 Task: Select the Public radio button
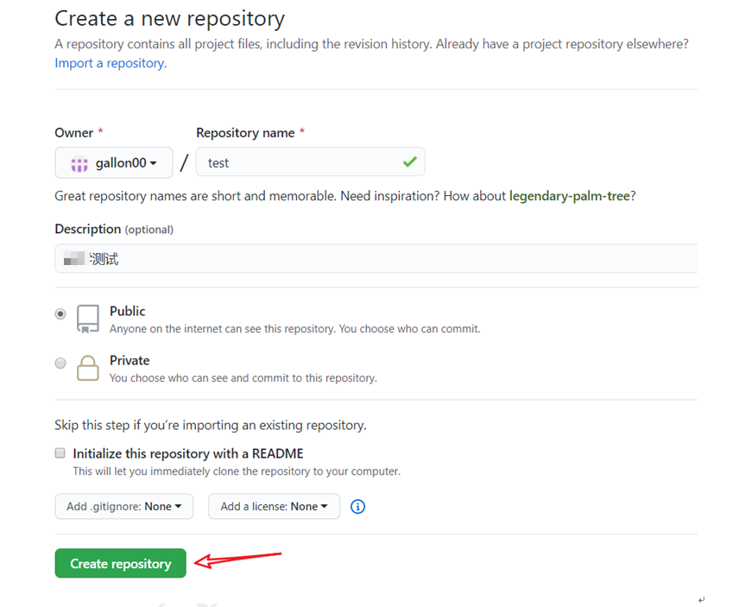(60, 314)
